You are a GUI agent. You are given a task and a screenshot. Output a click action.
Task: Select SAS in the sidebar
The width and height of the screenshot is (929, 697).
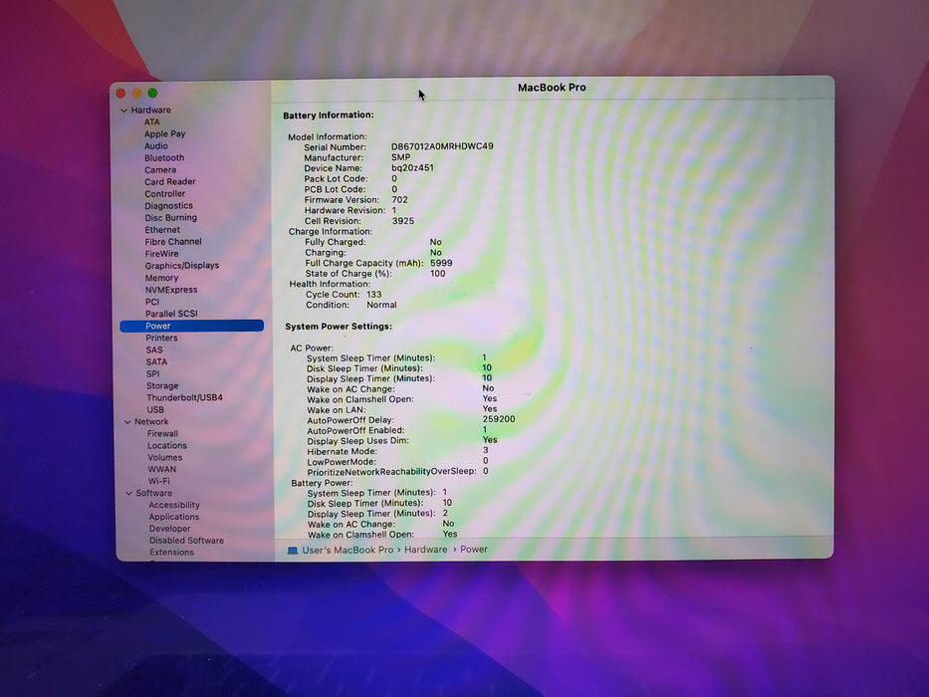tap(154, 349)
